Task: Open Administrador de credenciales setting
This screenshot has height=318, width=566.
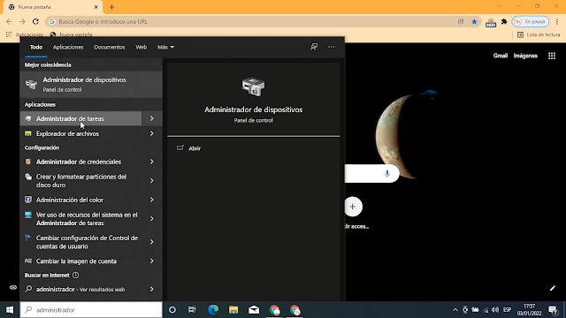Action: (x=80, y=162)
